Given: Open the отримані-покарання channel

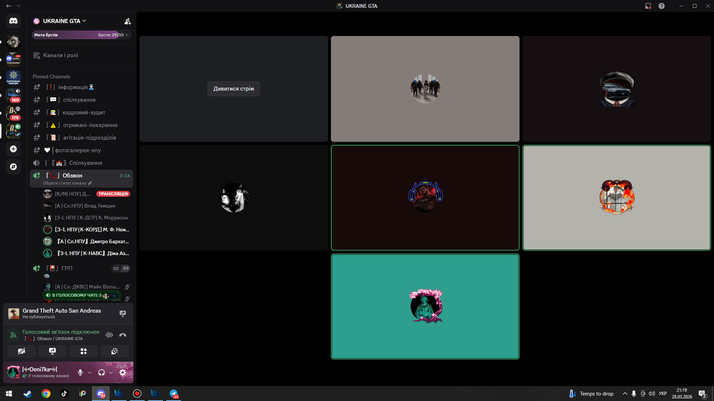Looking at the screenshot, I should coord(81,125).
